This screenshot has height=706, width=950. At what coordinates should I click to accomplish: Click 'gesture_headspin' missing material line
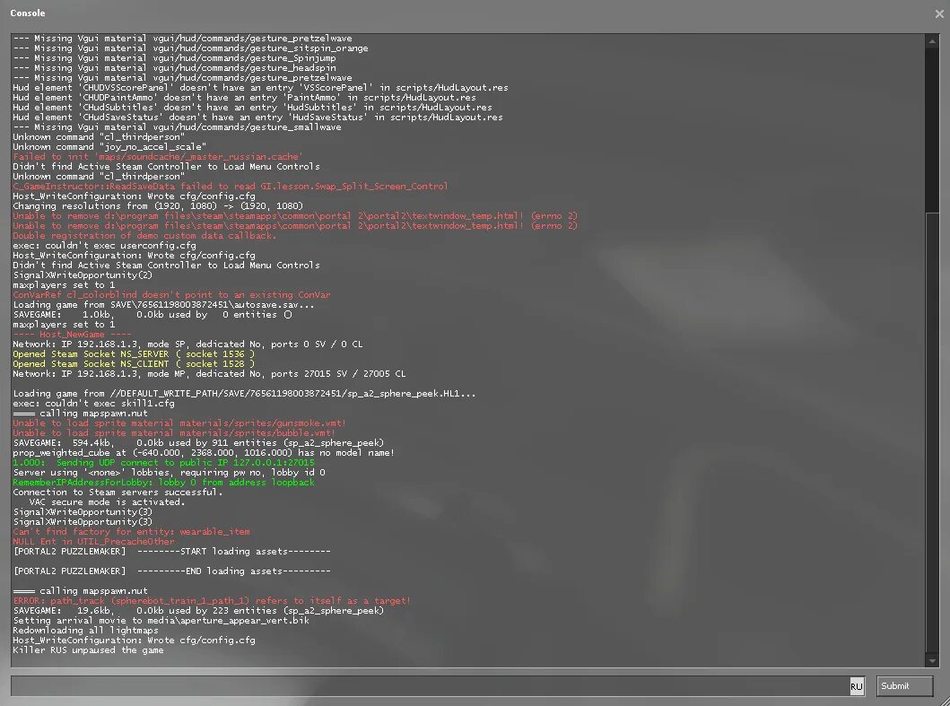[175, 68]
